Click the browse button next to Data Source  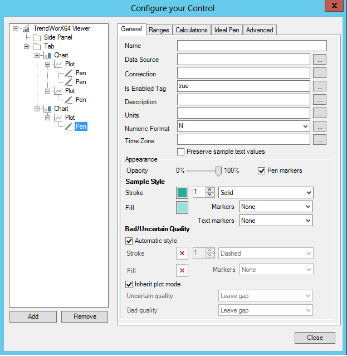(319, 60)
